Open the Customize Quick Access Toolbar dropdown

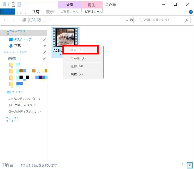pyautogui.click(x=24, y=5)
